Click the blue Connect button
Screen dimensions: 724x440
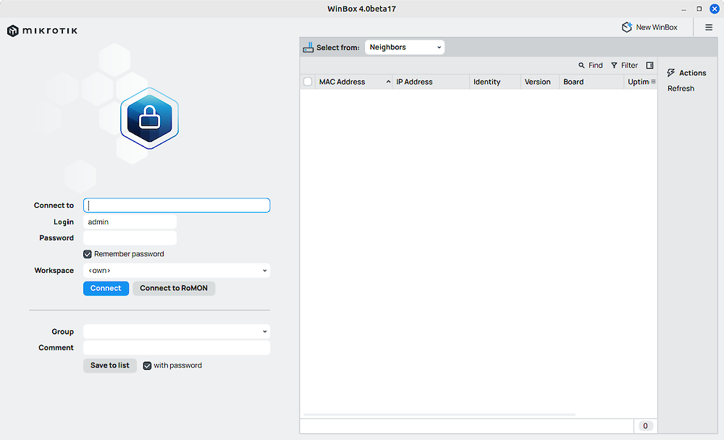point(106,288)
